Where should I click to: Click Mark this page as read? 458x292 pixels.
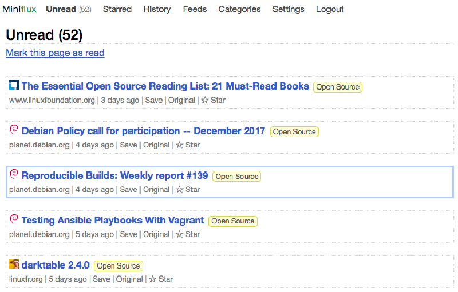coord(55,53)
